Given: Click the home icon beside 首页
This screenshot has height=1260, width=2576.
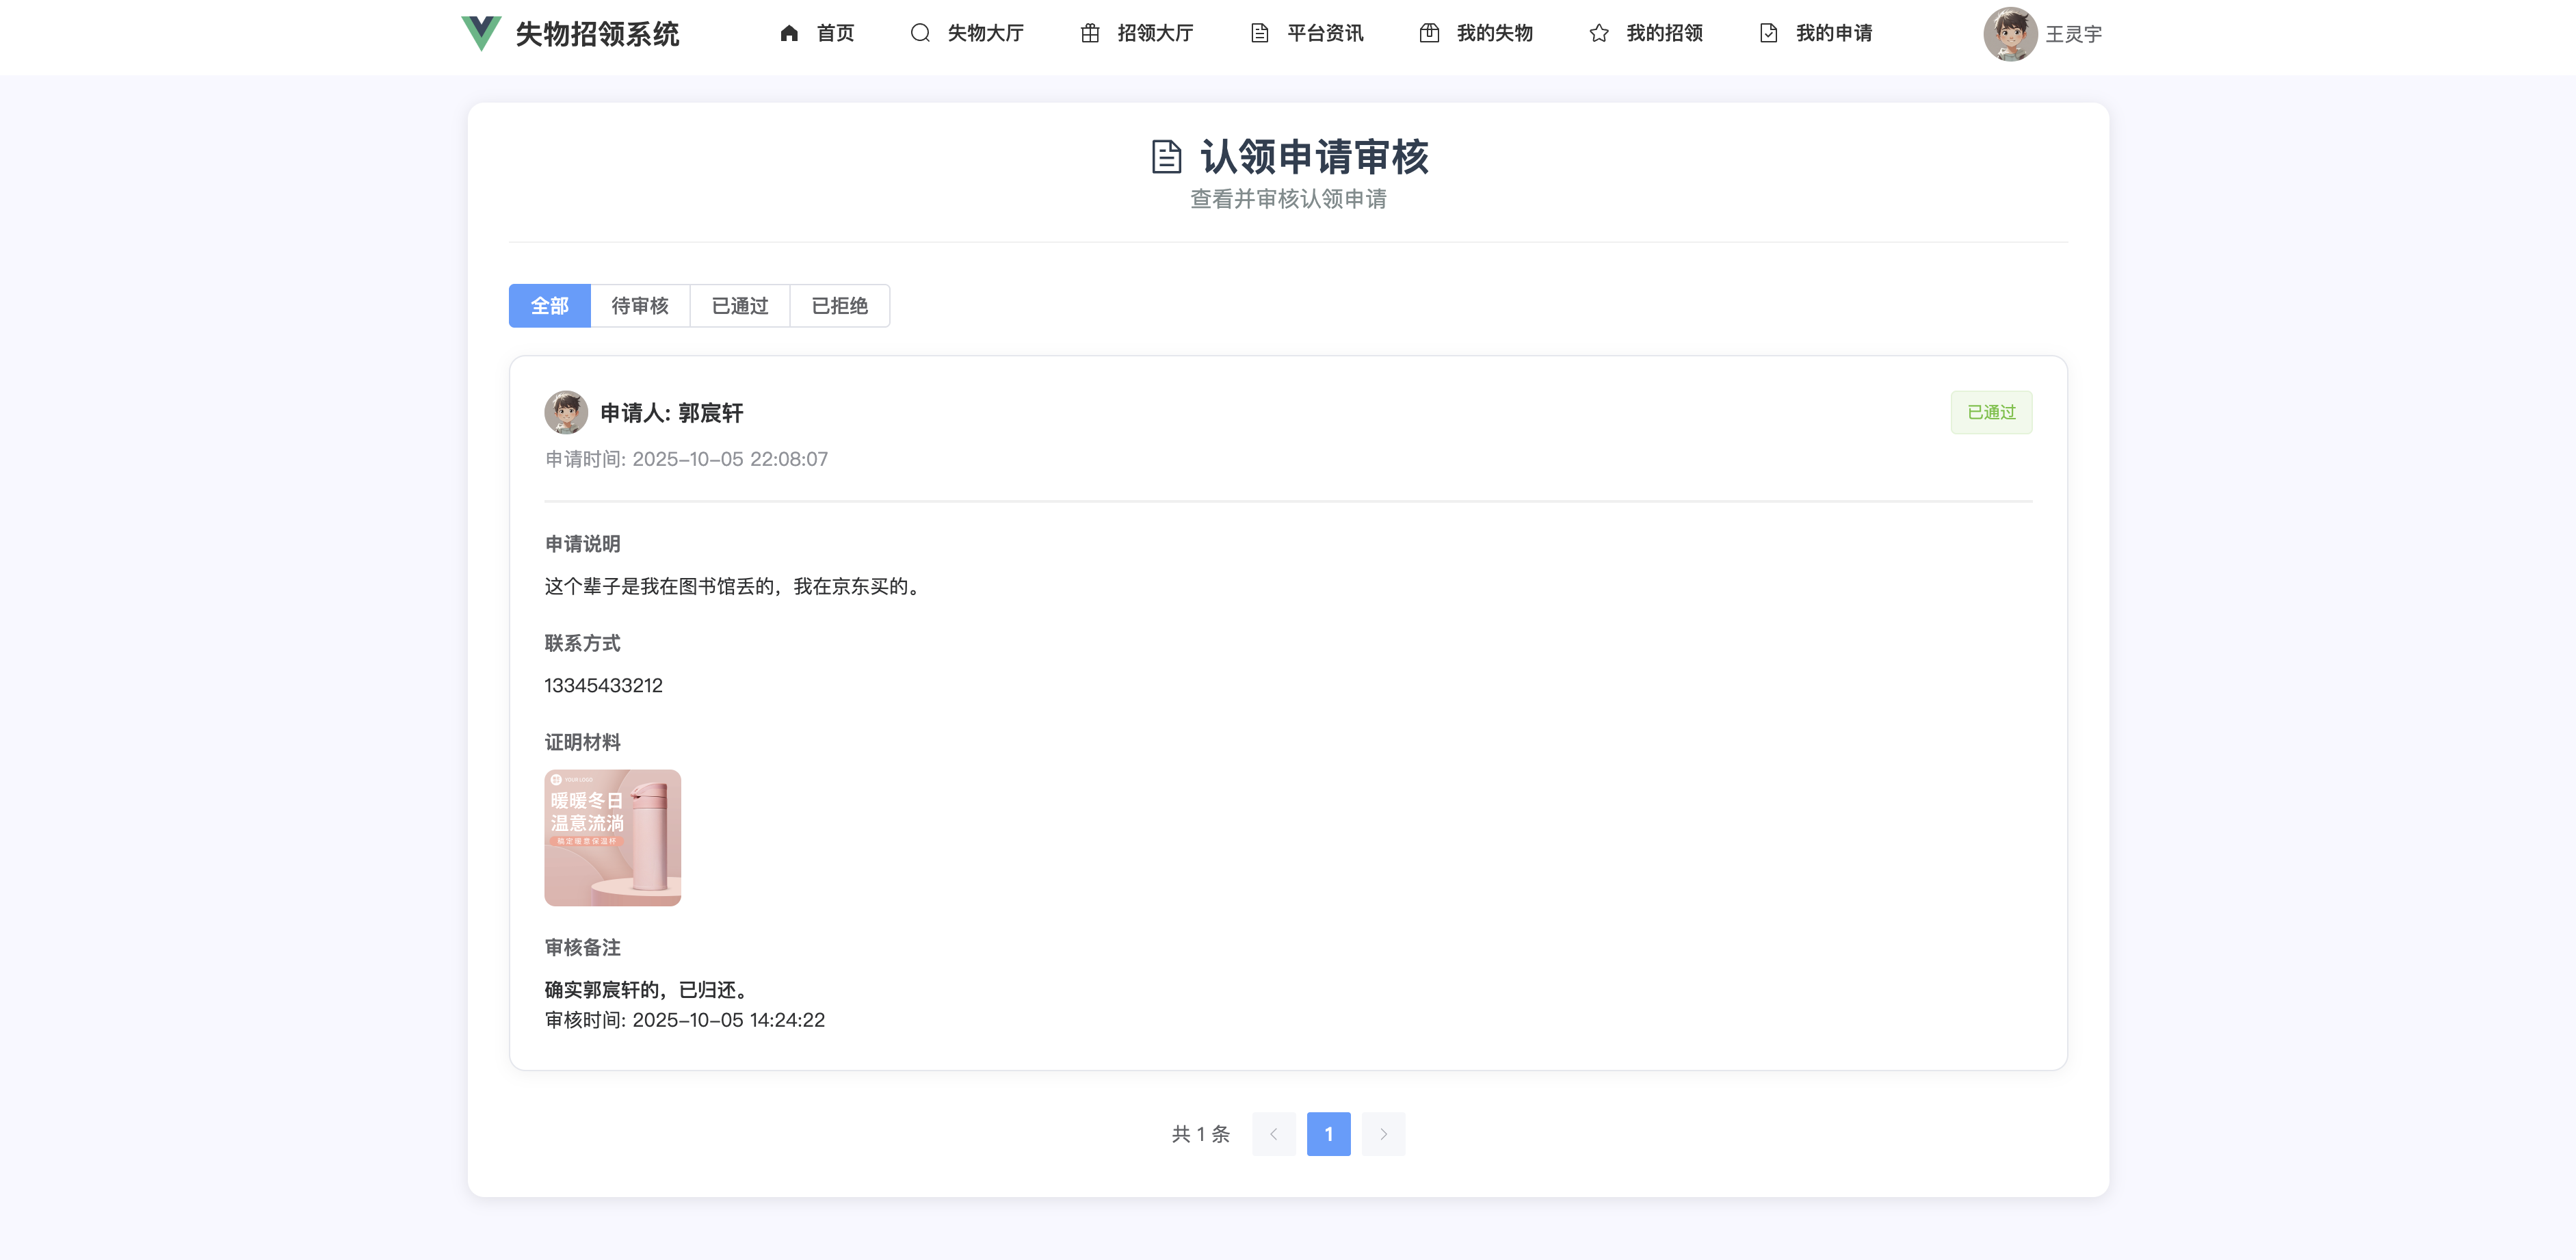Looking at the screenshot, I should (x=789, y=33).
